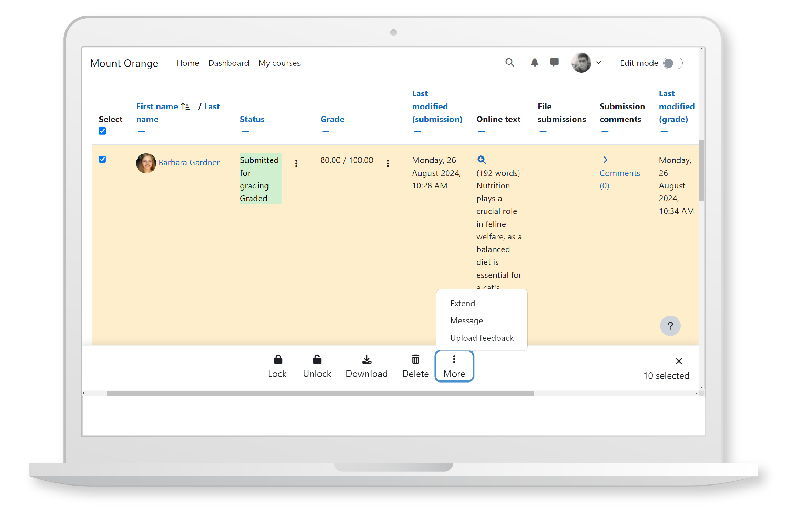Open Barbara Gardner's profile link
The image size is (790, 510).
[x=189, y=162]
